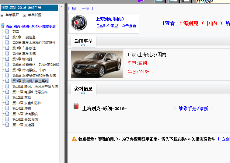Click the page icon next to 前言
Image resolution: width=230 pixels, height=163 pixels.
[7, 31]
